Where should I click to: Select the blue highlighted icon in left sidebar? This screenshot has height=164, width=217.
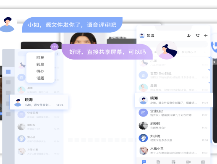[8, 72]
